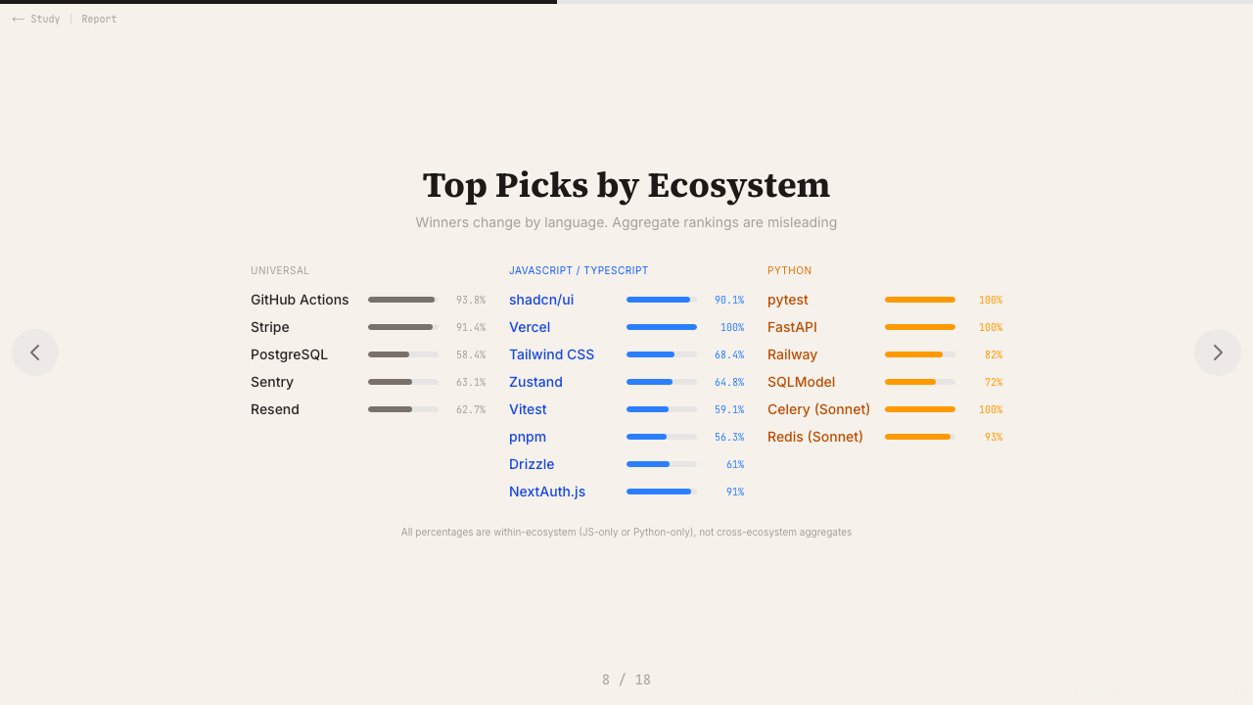Screen dimensions: 1253x705
Task: Click the slide progress bar at top
Action: click(626, 2)
